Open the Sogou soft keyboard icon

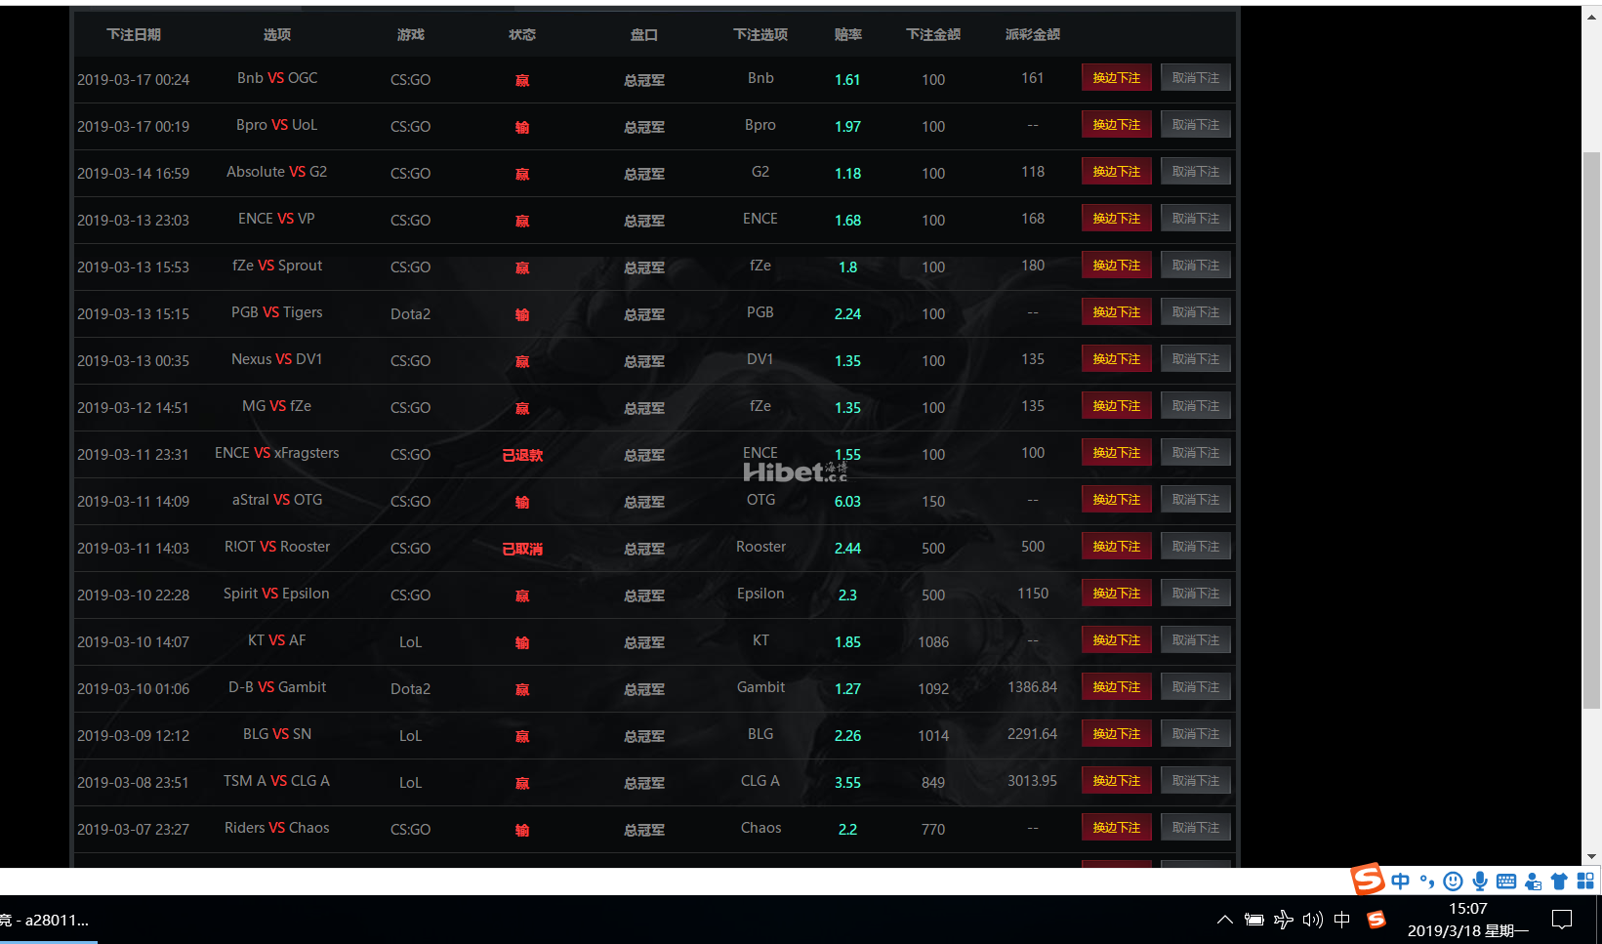[1506, 882]
